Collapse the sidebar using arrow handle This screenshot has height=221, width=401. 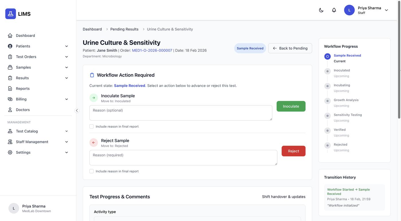[77, 110]
